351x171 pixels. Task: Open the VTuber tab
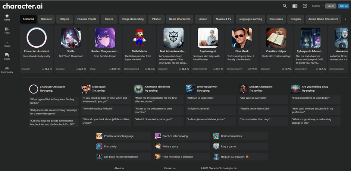pos(156,19)
